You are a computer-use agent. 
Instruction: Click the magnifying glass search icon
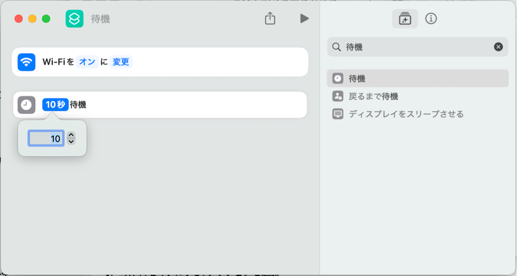[336, 47]
